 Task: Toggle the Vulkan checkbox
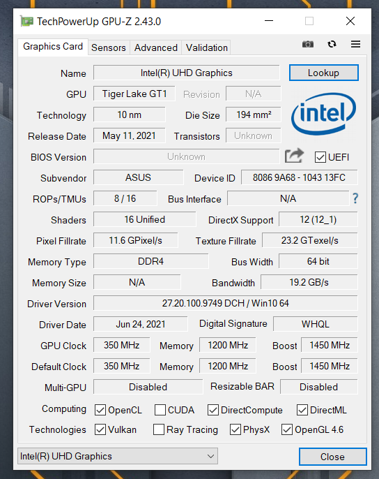[x=100, y=429]
